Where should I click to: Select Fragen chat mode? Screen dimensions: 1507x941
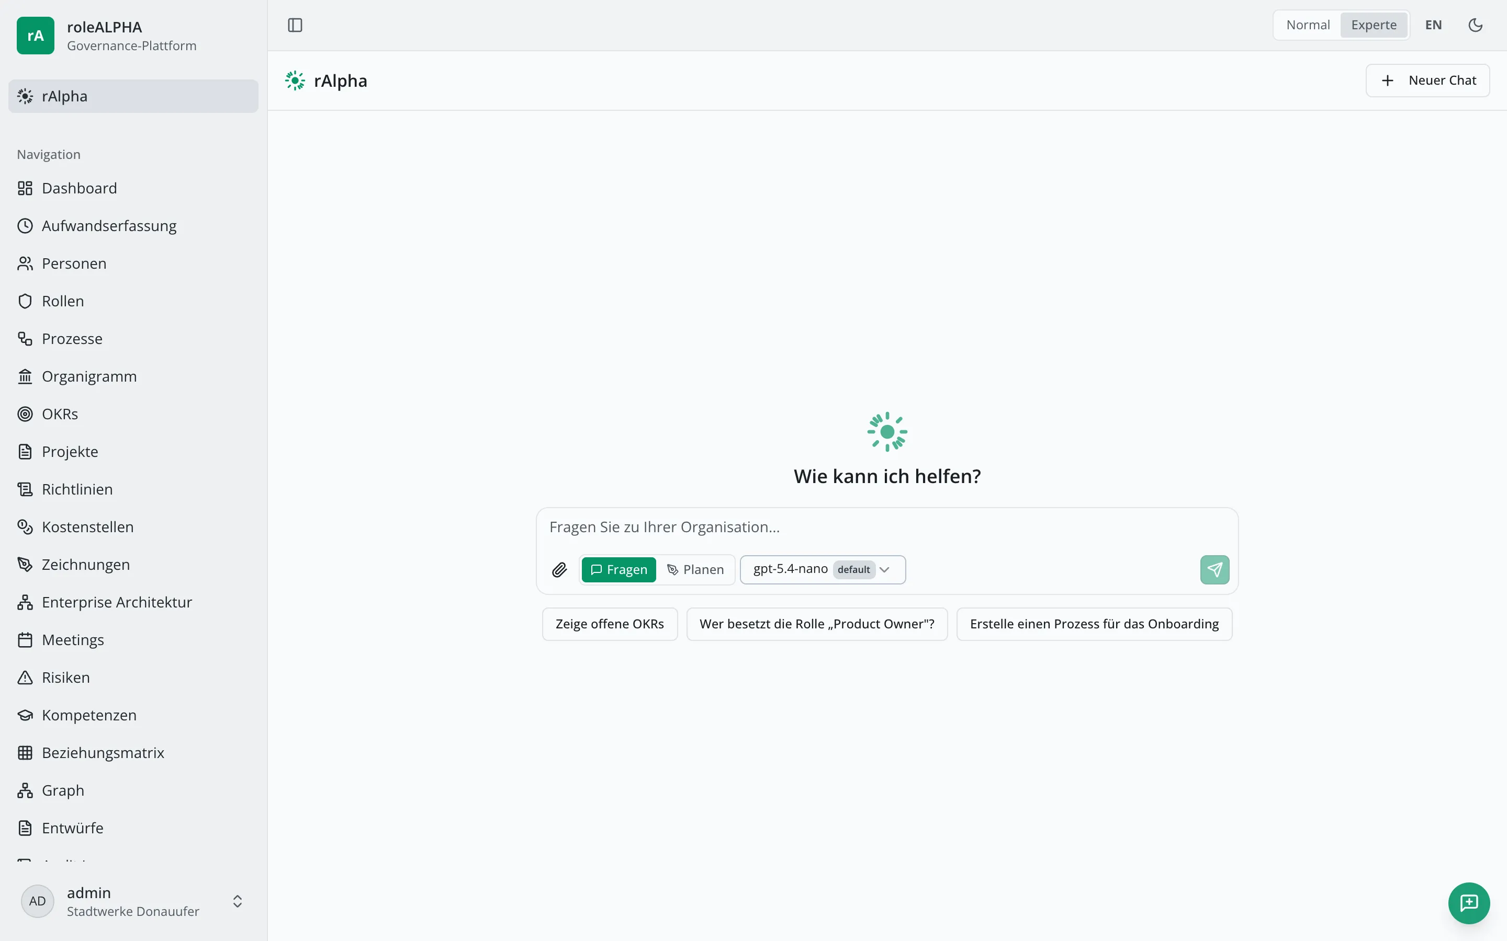[x=618, y=569]
